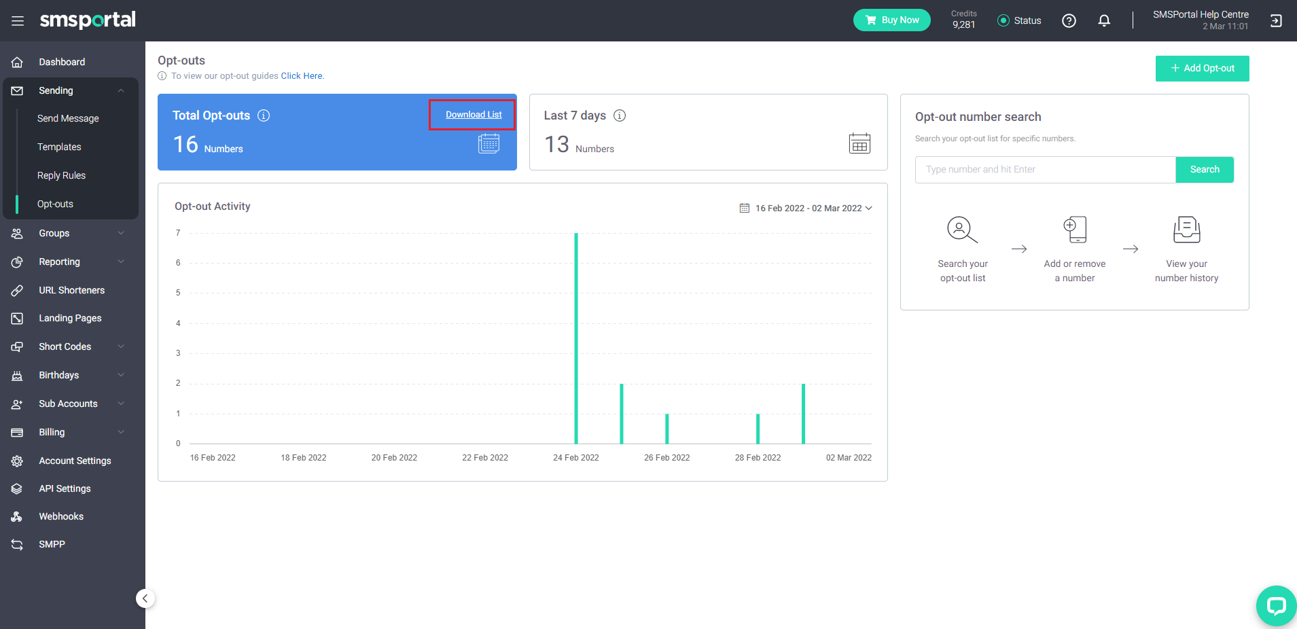Click the Short Codes icon
The image size is (1297, 629).
point(18,346)
